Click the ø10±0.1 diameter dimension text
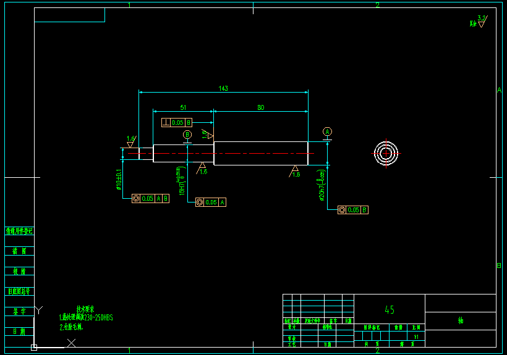Viewport: 507px width, 355px height. tap(119, 180)
